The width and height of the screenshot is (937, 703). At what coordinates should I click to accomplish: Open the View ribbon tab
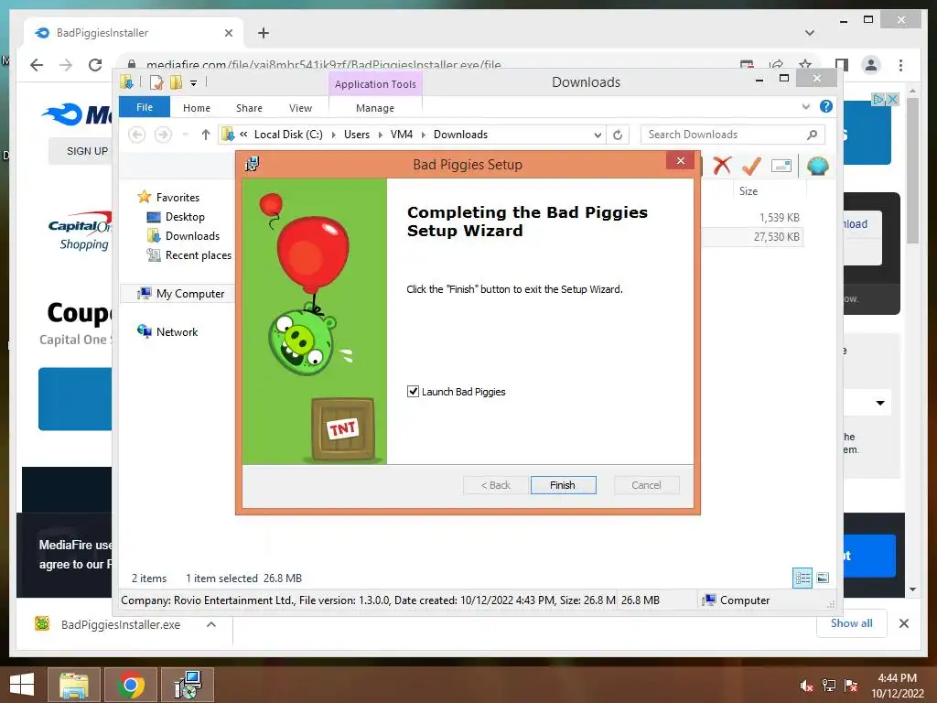coord(300,108)
